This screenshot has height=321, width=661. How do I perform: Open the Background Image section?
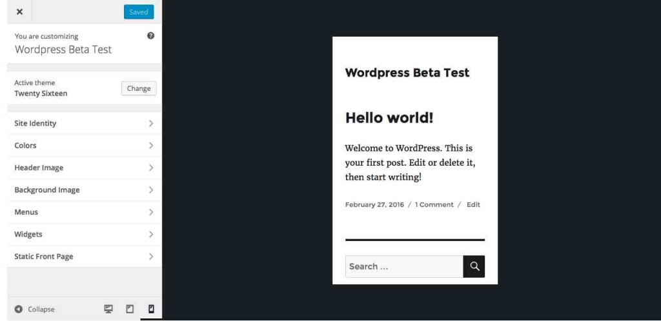[x=85, y=190]
